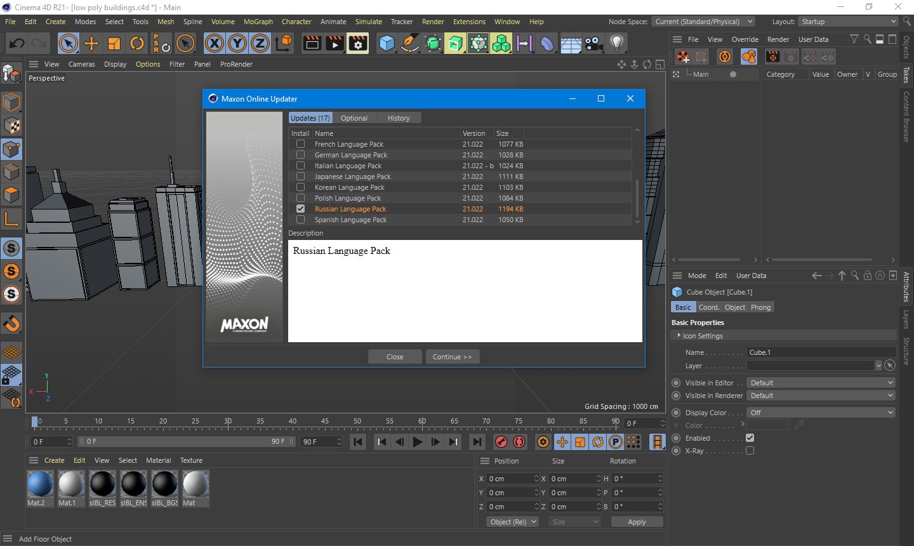914x546 pixels.
Task: Click lock icon in Attributes panel
Action: pyautogui.click(x=868, y=276)
